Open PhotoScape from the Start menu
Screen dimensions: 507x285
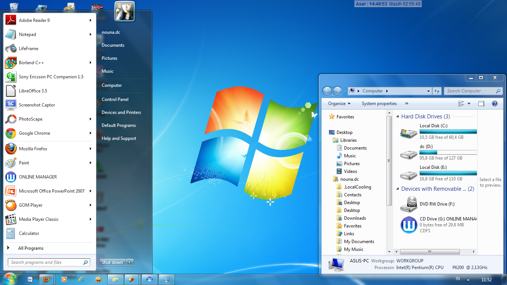(x=49, y=119)
